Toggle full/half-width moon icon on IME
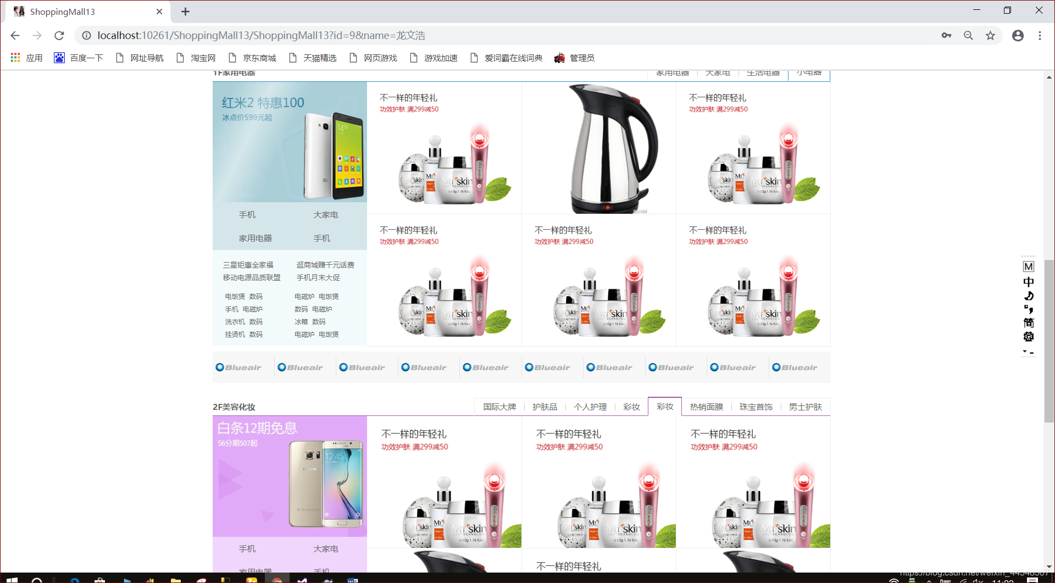1055x583 pixels. tap(1028, 296)
